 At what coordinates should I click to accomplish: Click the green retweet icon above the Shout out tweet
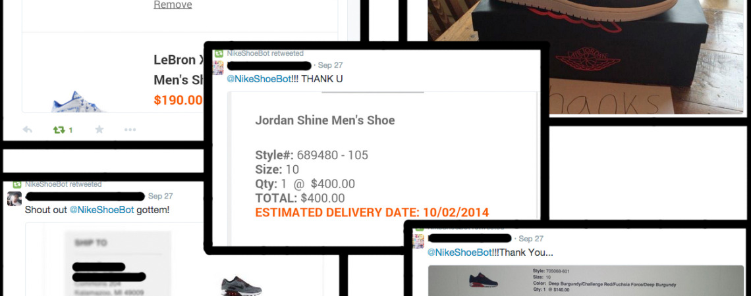16,184
